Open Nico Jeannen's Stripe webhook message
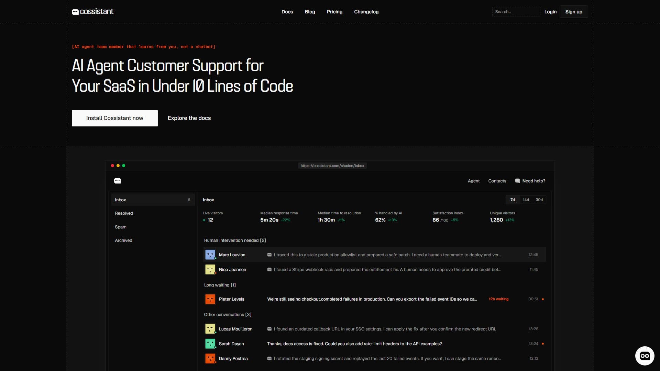The width and height of the screenshot is (660, 371). (x=387, y=270)
